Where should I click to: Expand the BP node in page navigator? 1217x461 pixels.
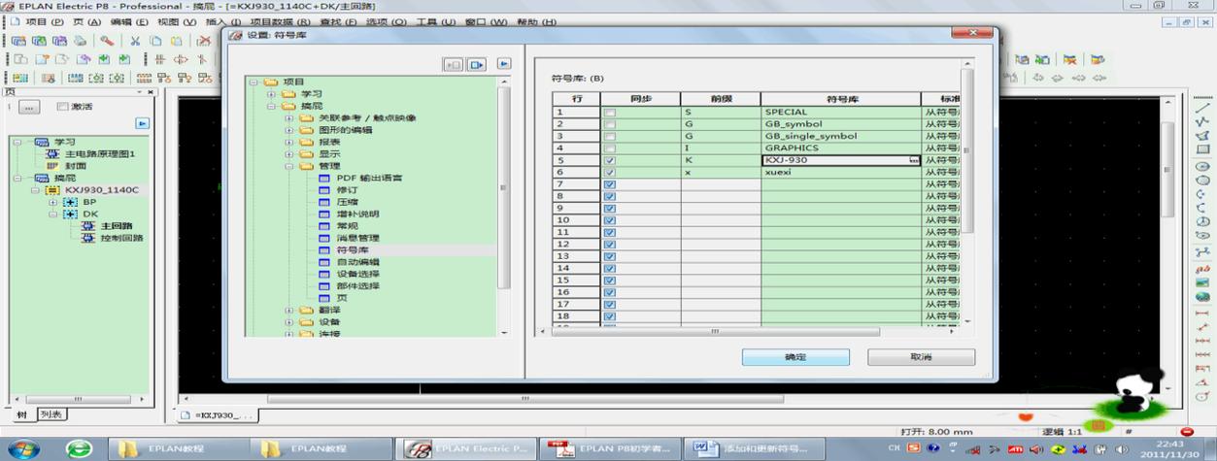(x=53, y=202)
